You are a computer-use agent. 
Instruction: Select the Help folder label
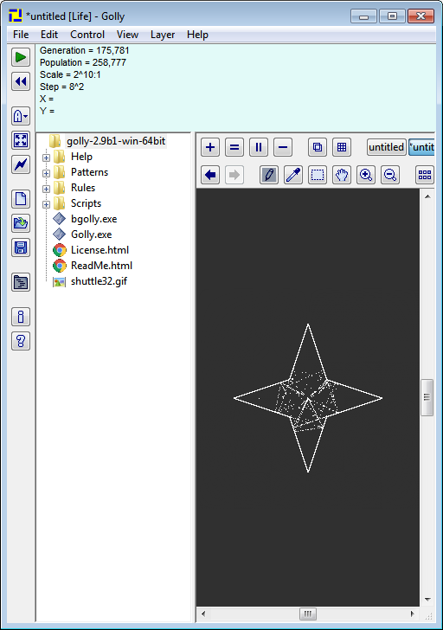click(x=81, y=157)
